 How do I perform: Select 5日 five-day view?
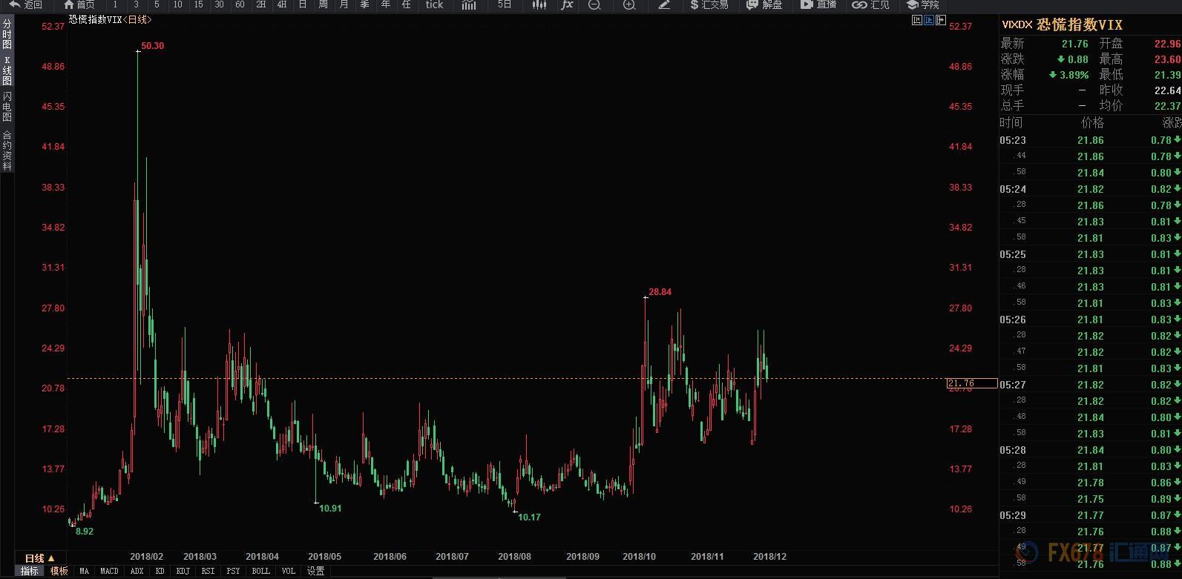pyautogui.click(x=505, y=4)
